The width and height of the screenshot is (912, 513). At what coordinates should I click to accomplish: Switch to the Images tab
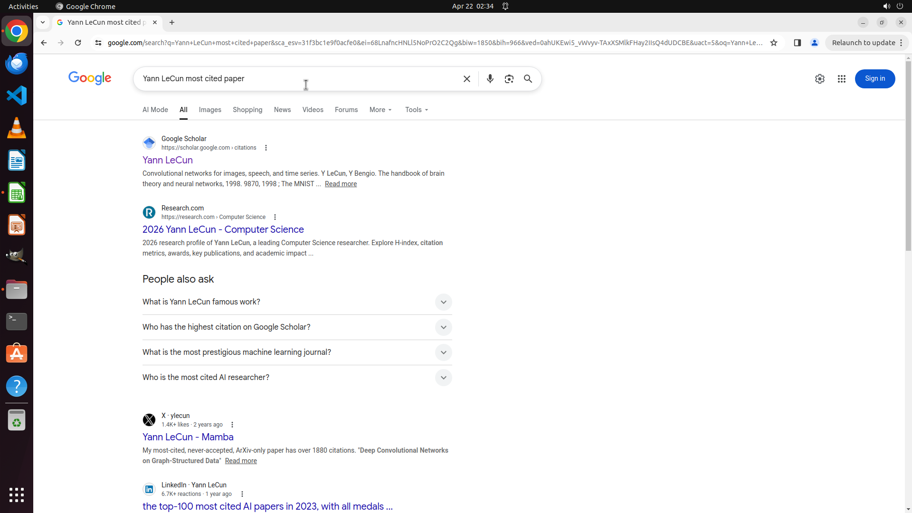coord(210,110)
